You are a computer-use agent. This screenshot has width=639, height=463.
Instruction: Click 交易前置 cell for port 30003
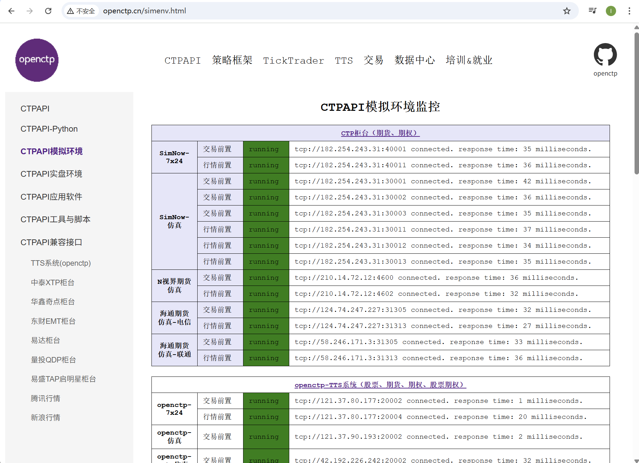tap(220, 213)
